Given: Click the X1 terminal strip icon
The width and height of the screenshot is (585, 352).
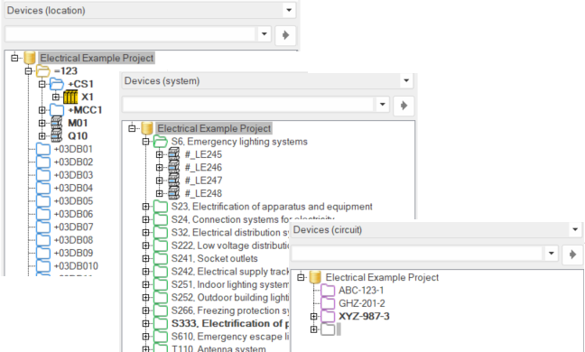Looking at the screenshot, I should (70, 97).
